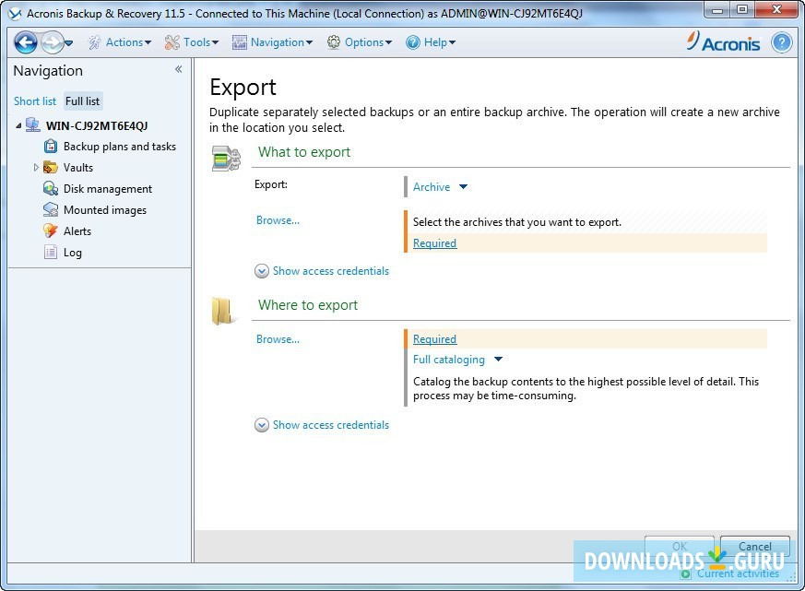The image size is (805, 591).
Task: Click the Acronis logo
Action: [x=727, y=41]
